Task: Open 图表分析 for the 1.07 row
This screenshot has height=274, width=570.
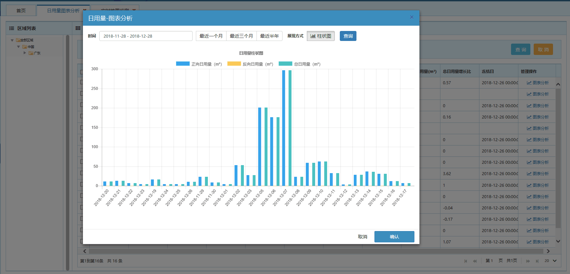Action: 538,242
